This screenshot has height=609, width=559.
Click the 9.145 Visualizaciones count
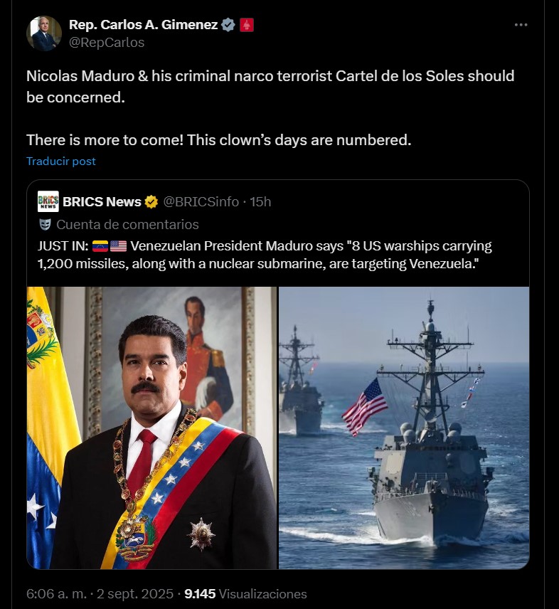(x=245, y=594)
